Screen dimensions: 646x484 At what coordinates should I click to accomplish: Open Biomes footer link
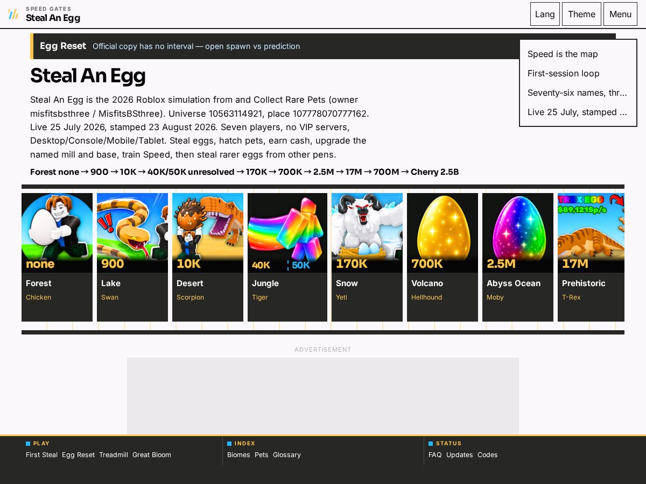point(238,455)
